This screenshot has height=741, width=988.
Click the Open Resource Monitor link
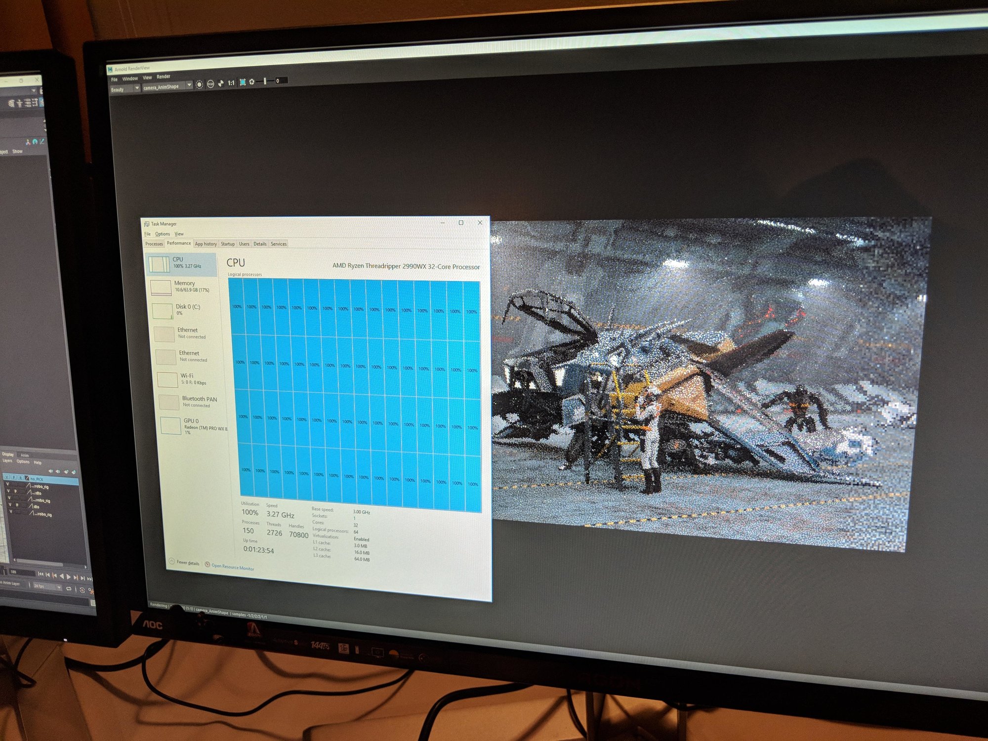coord(233,568)
